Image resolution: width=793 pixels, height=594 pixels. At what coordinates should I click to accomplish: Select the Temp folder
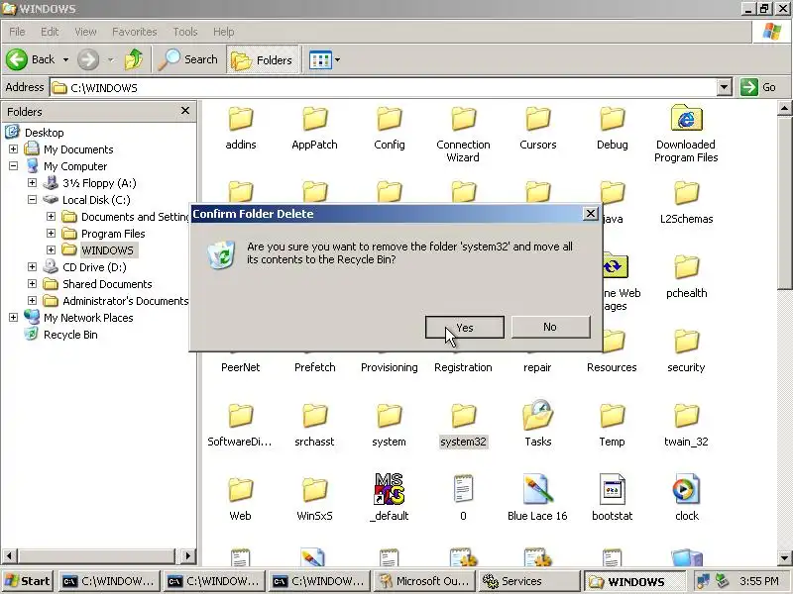pyautogui.click(x=612, y=426)
